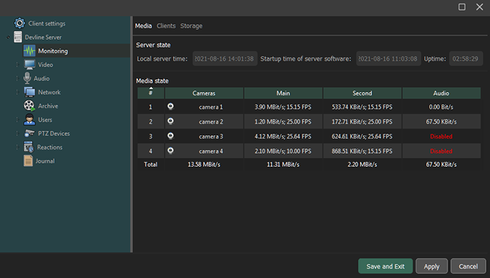Expand the Audio tree node
This screenshot has height=278, width=490.
(18, 79)
